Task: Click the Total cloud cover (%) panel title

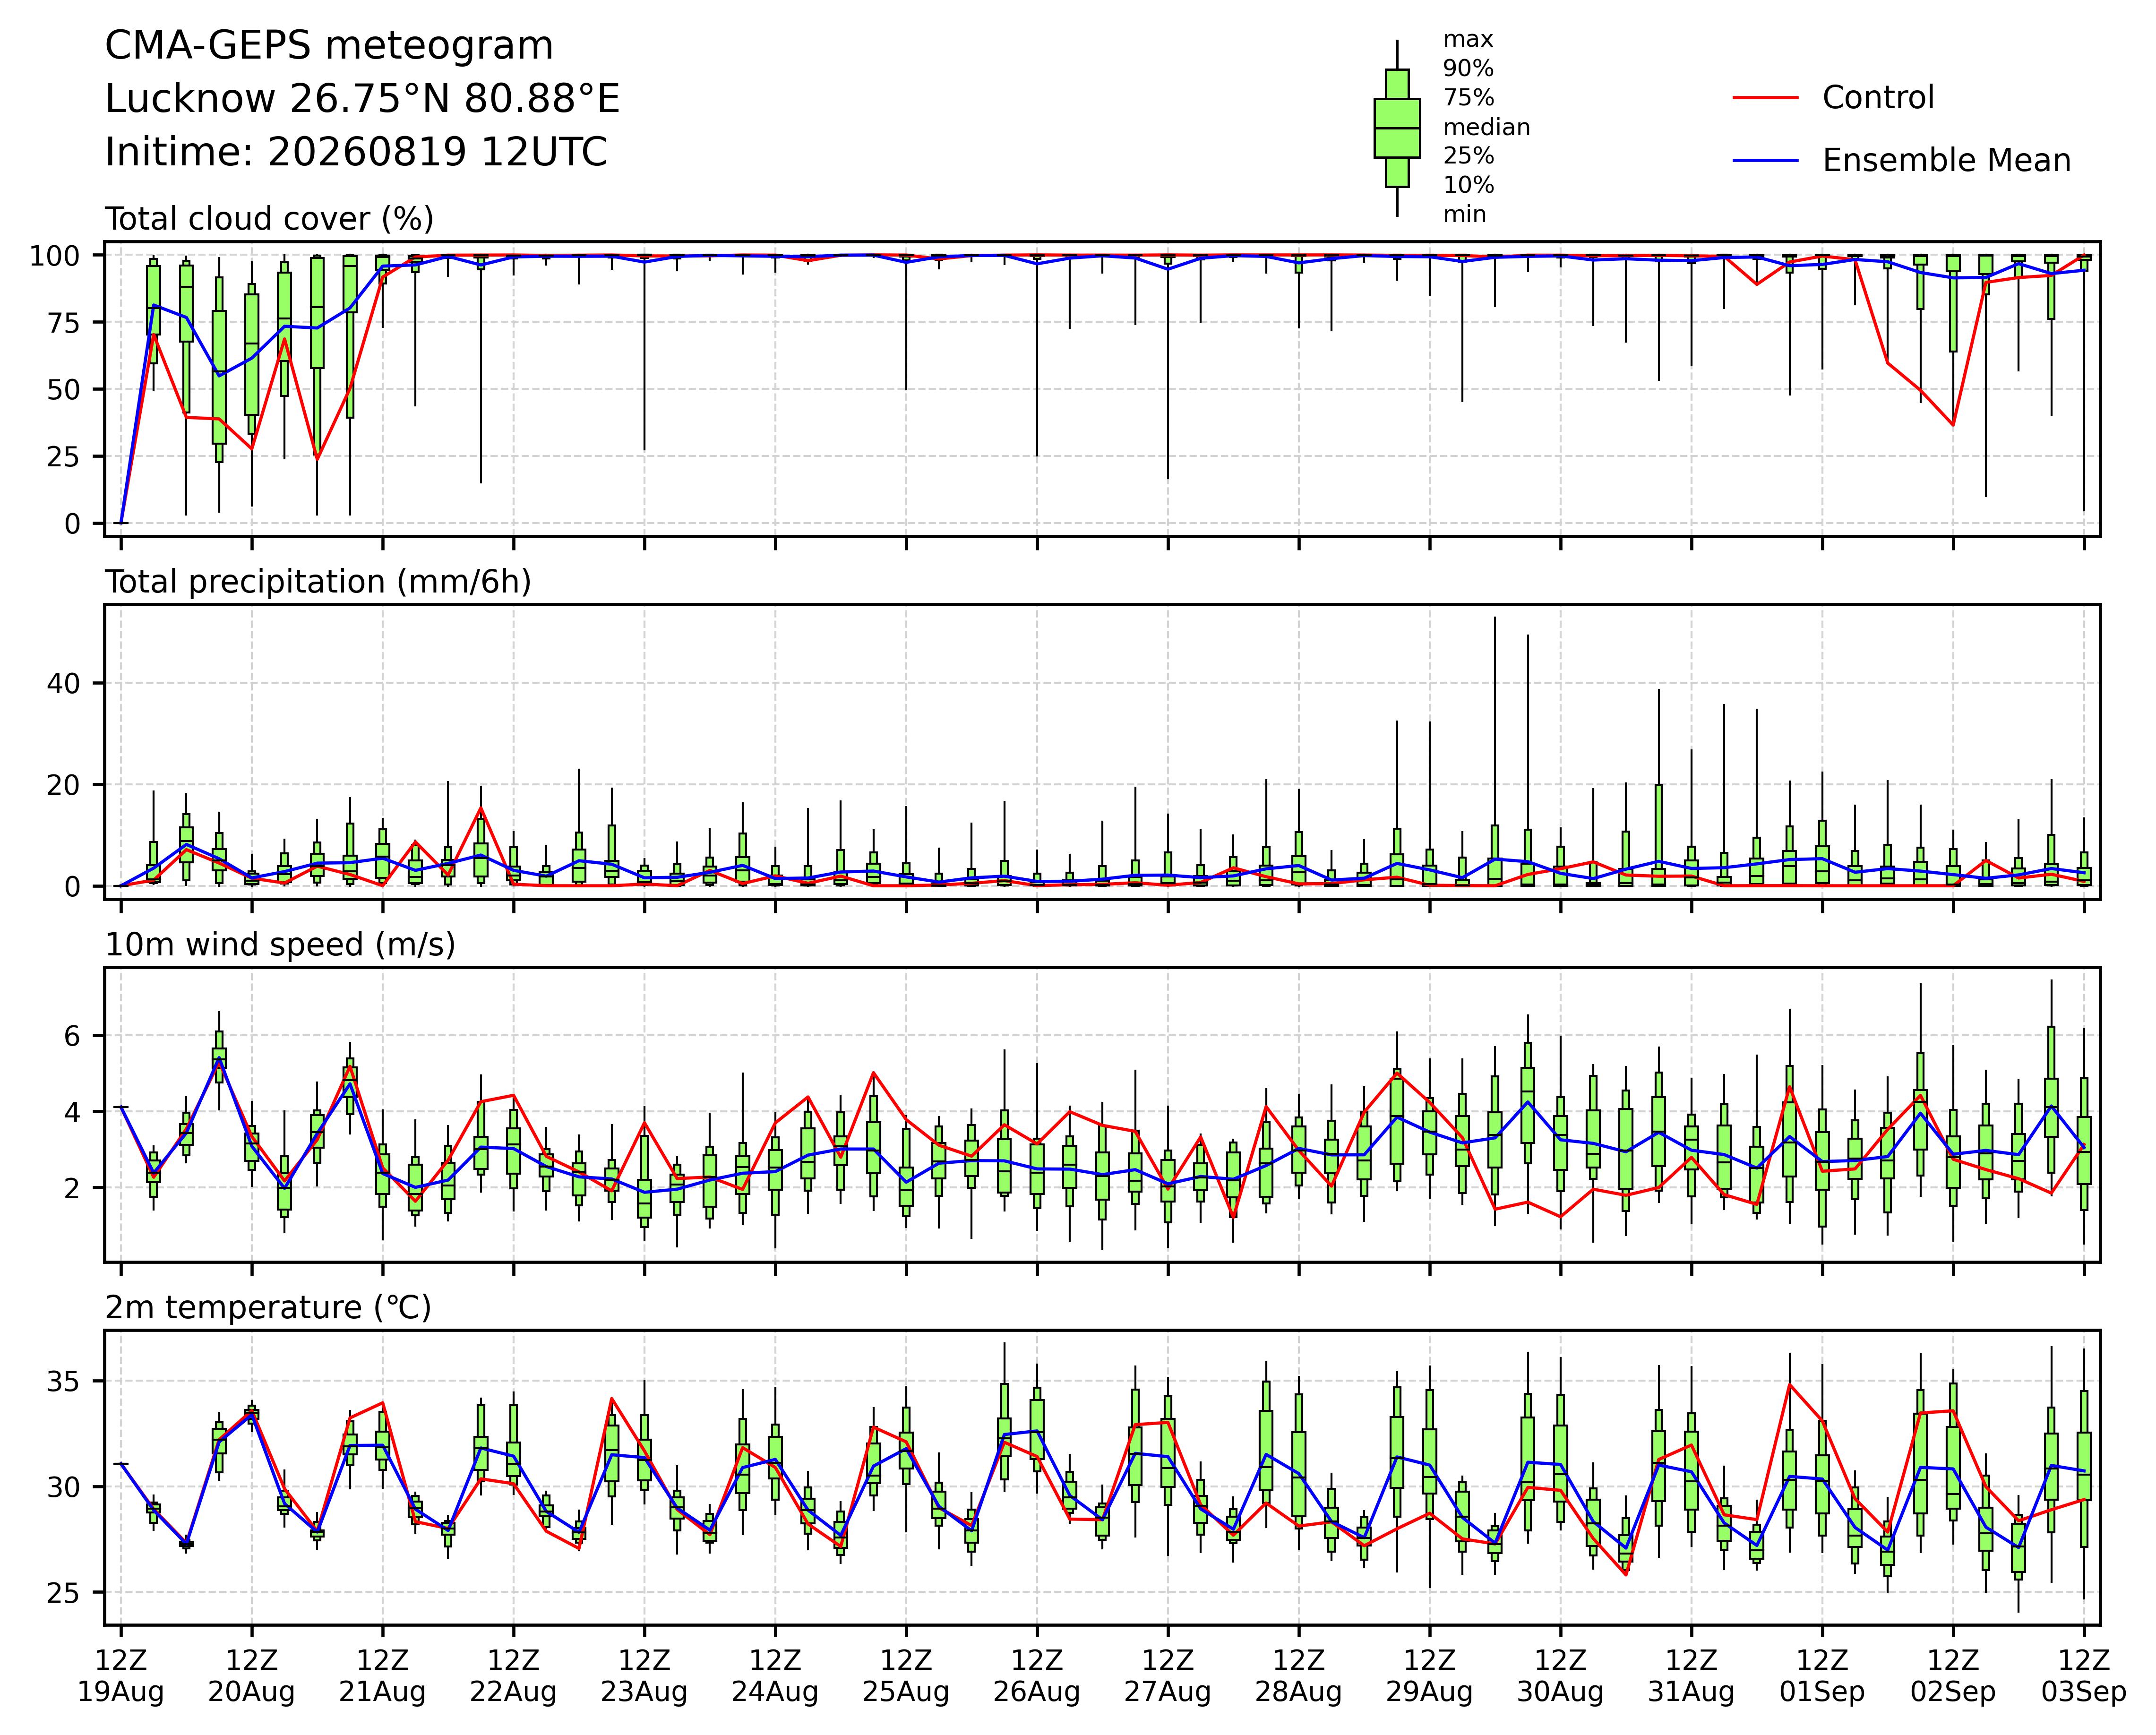Action: coord(269,219)
